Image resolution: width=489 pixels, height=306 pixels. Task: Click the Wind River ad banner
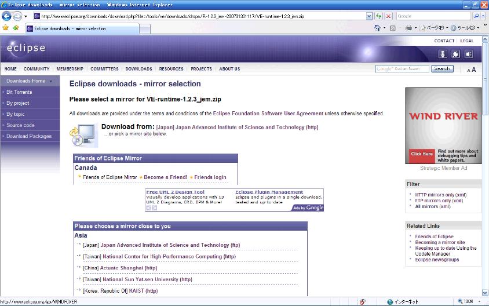[443, 126]
